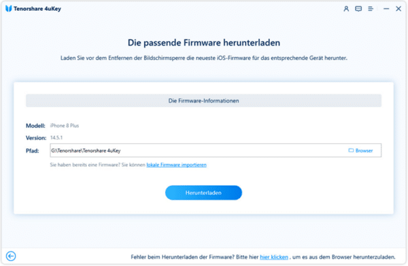
Task: Click the Sie haben bereits eine Firmware text
Action: pos(98,165)
